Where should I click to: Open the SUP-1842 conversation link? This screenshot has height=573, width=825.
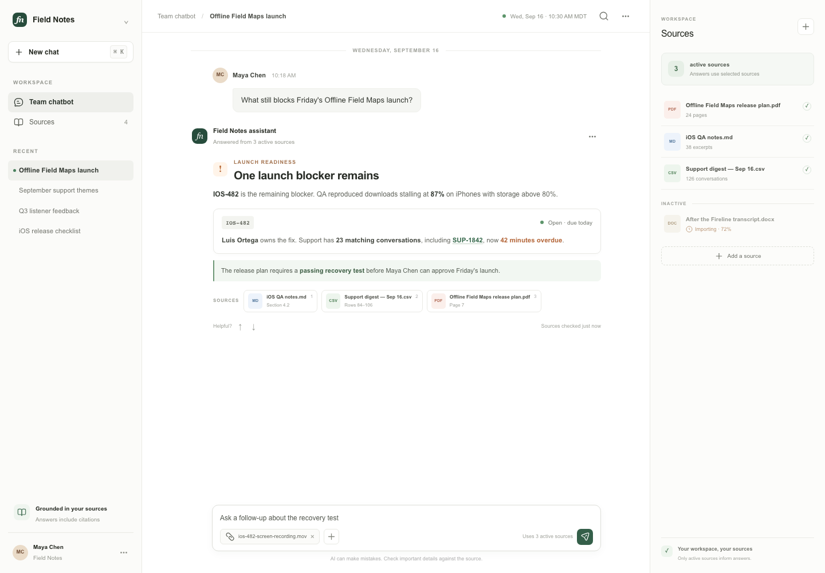pos(467,240)
